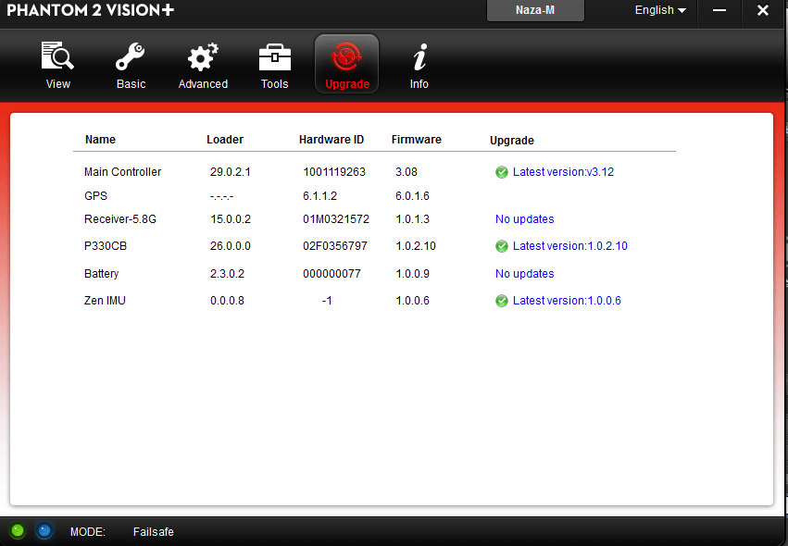The width and height of the screenshot is (788, 546).
Task: Click hardware ID 02F0356797
Action: tap(334, 246)
